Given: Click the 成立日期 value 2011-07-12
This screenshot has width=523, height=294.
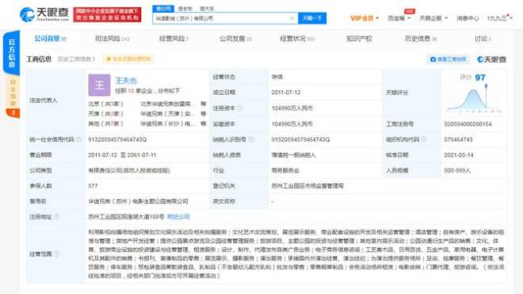Looking at the screenshot, I should 286,93.
